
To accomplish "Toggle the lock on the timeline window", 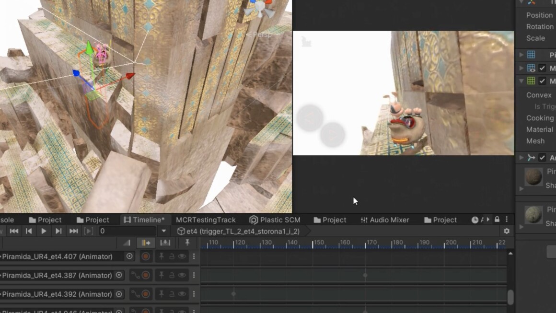I will coord(497,220).
